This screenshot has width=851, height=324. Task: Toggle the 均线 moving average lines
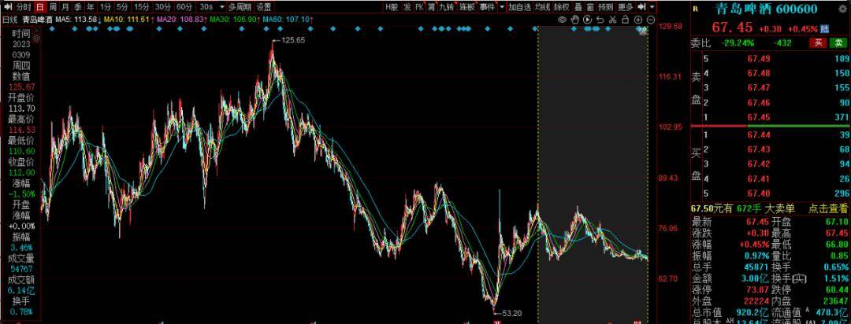[x=542, y=7]
